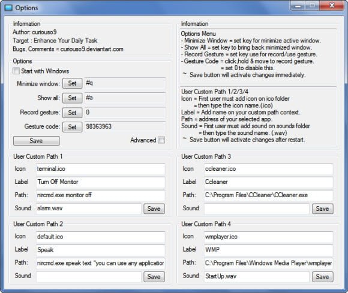The image size is (348, 293).
Task: Save User Custom Path 2 settings
Action: (x=154, y=277)
